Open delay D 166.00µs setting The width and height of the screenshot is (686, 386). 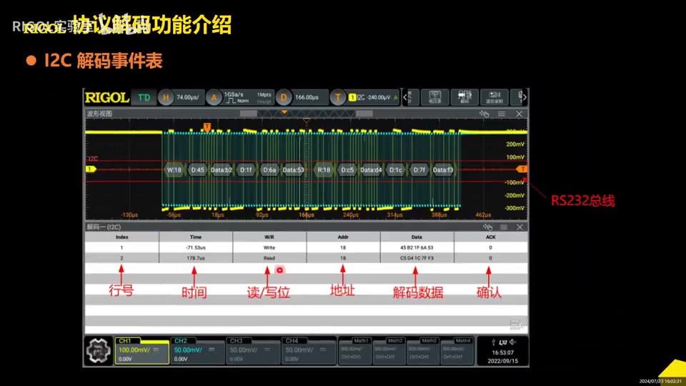(302, 98)
